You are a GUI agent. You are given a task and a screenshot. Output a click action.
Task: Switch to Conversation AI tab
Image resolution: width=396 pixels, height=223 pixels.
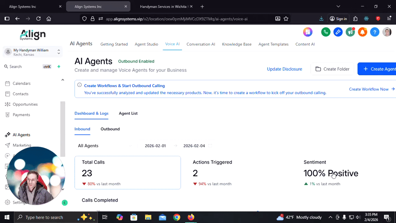tap(201, 44)
